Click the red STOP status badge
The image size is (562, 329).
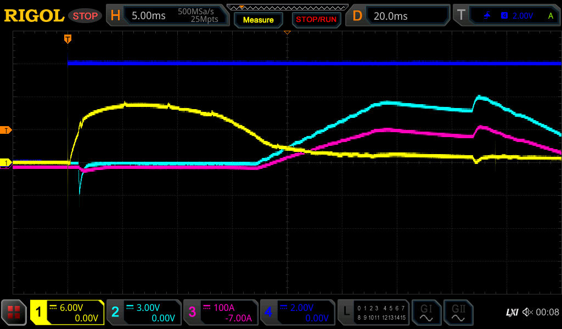pyautogui.click(x=85, y=16)
